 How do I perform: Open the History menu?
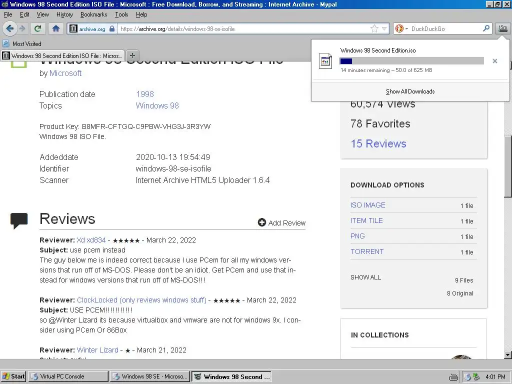click(x=64, y=14)
